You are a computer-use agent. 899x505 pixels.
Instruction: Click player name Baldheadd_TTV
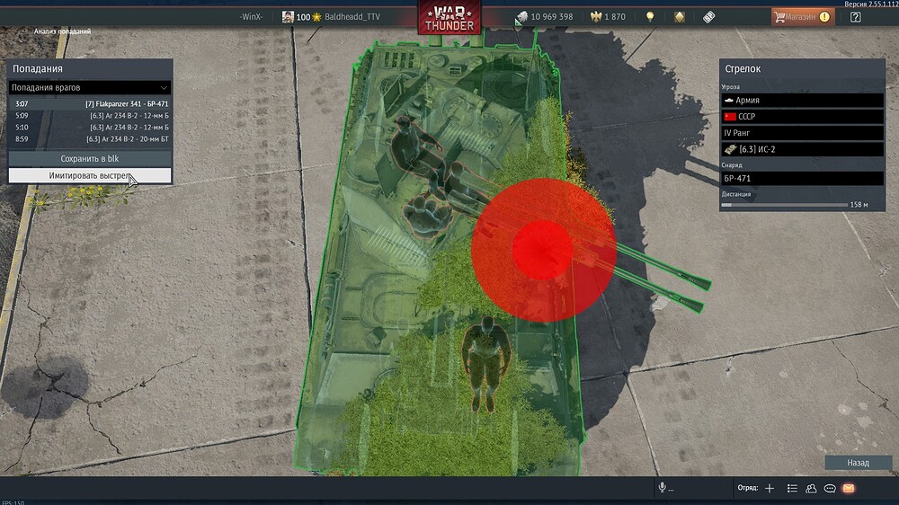click(x=352, y=16)
